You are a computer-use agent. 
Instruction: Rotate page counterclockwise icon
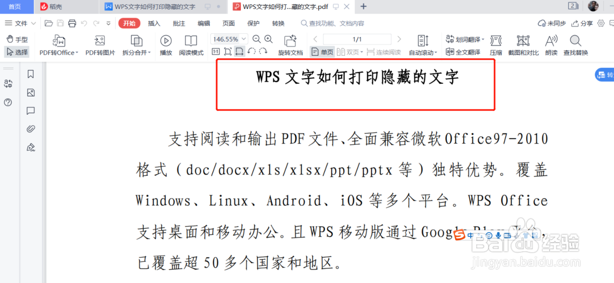251,52
